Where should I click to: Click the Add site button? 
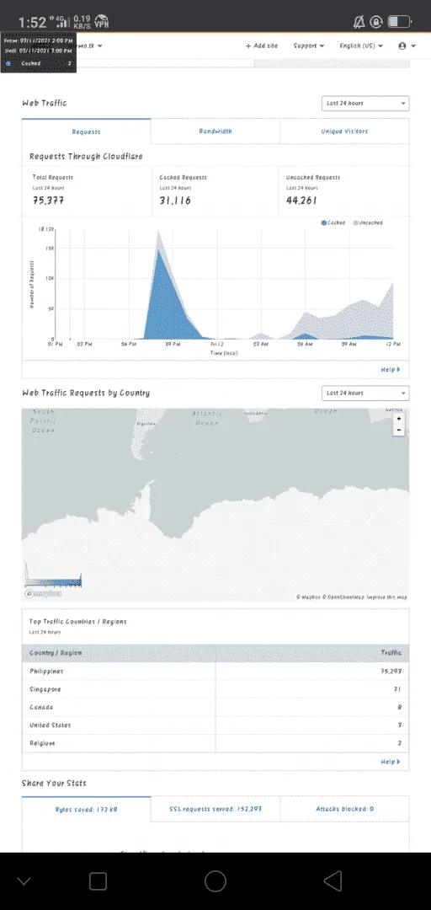[x=262, y=45]
